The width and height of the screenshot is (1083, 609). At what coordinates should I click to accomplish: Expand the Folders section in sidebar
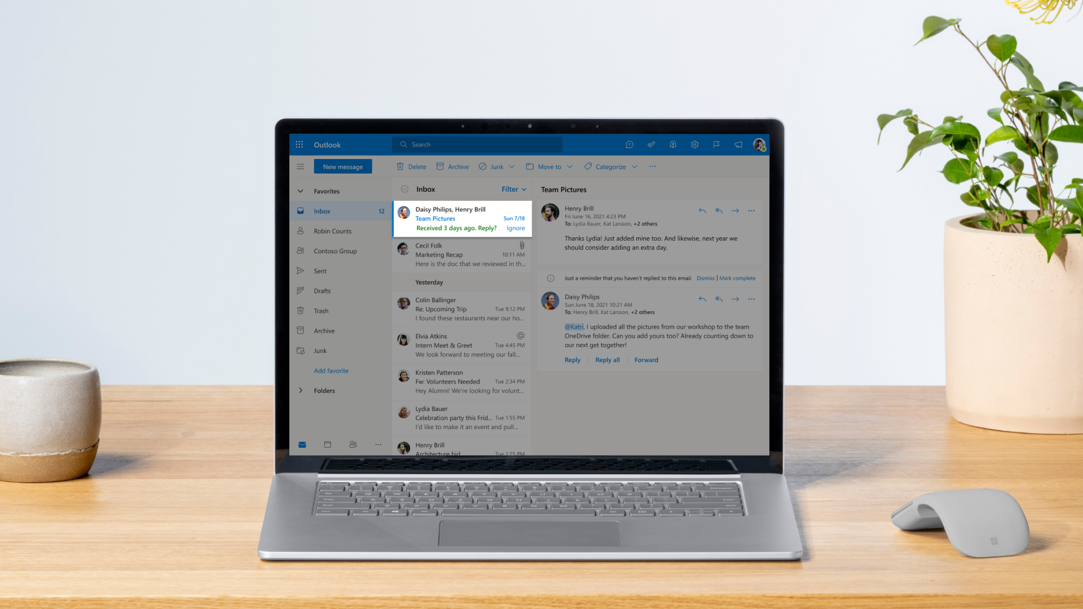click(x=301, y=390)
